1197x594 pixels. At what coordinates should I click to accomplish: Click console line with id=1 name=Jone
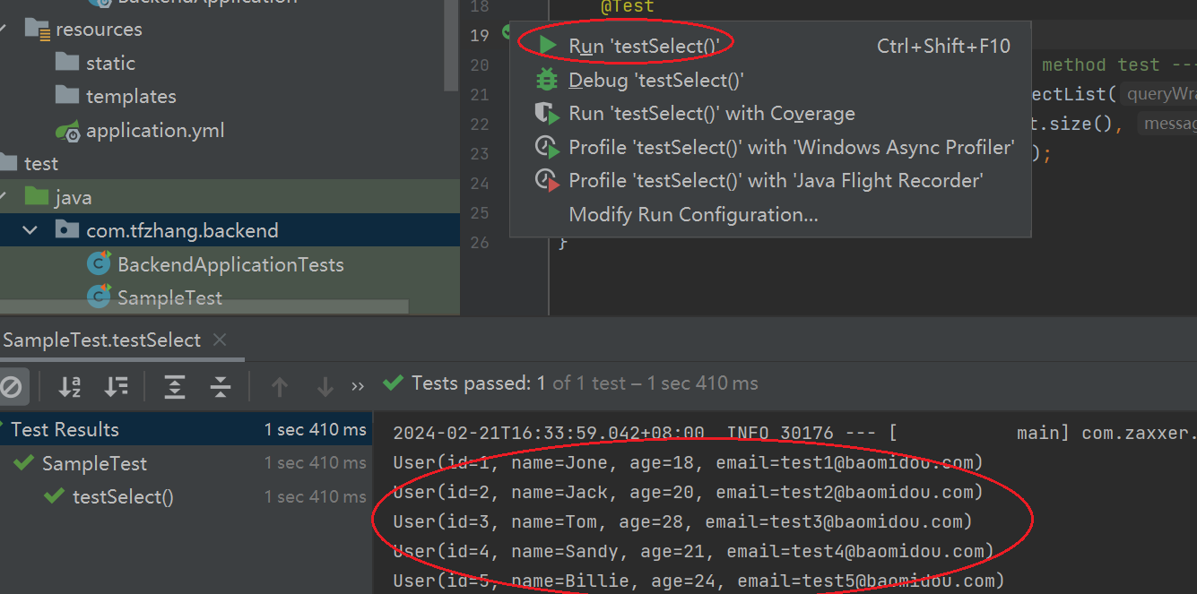(x=688, y=463)
